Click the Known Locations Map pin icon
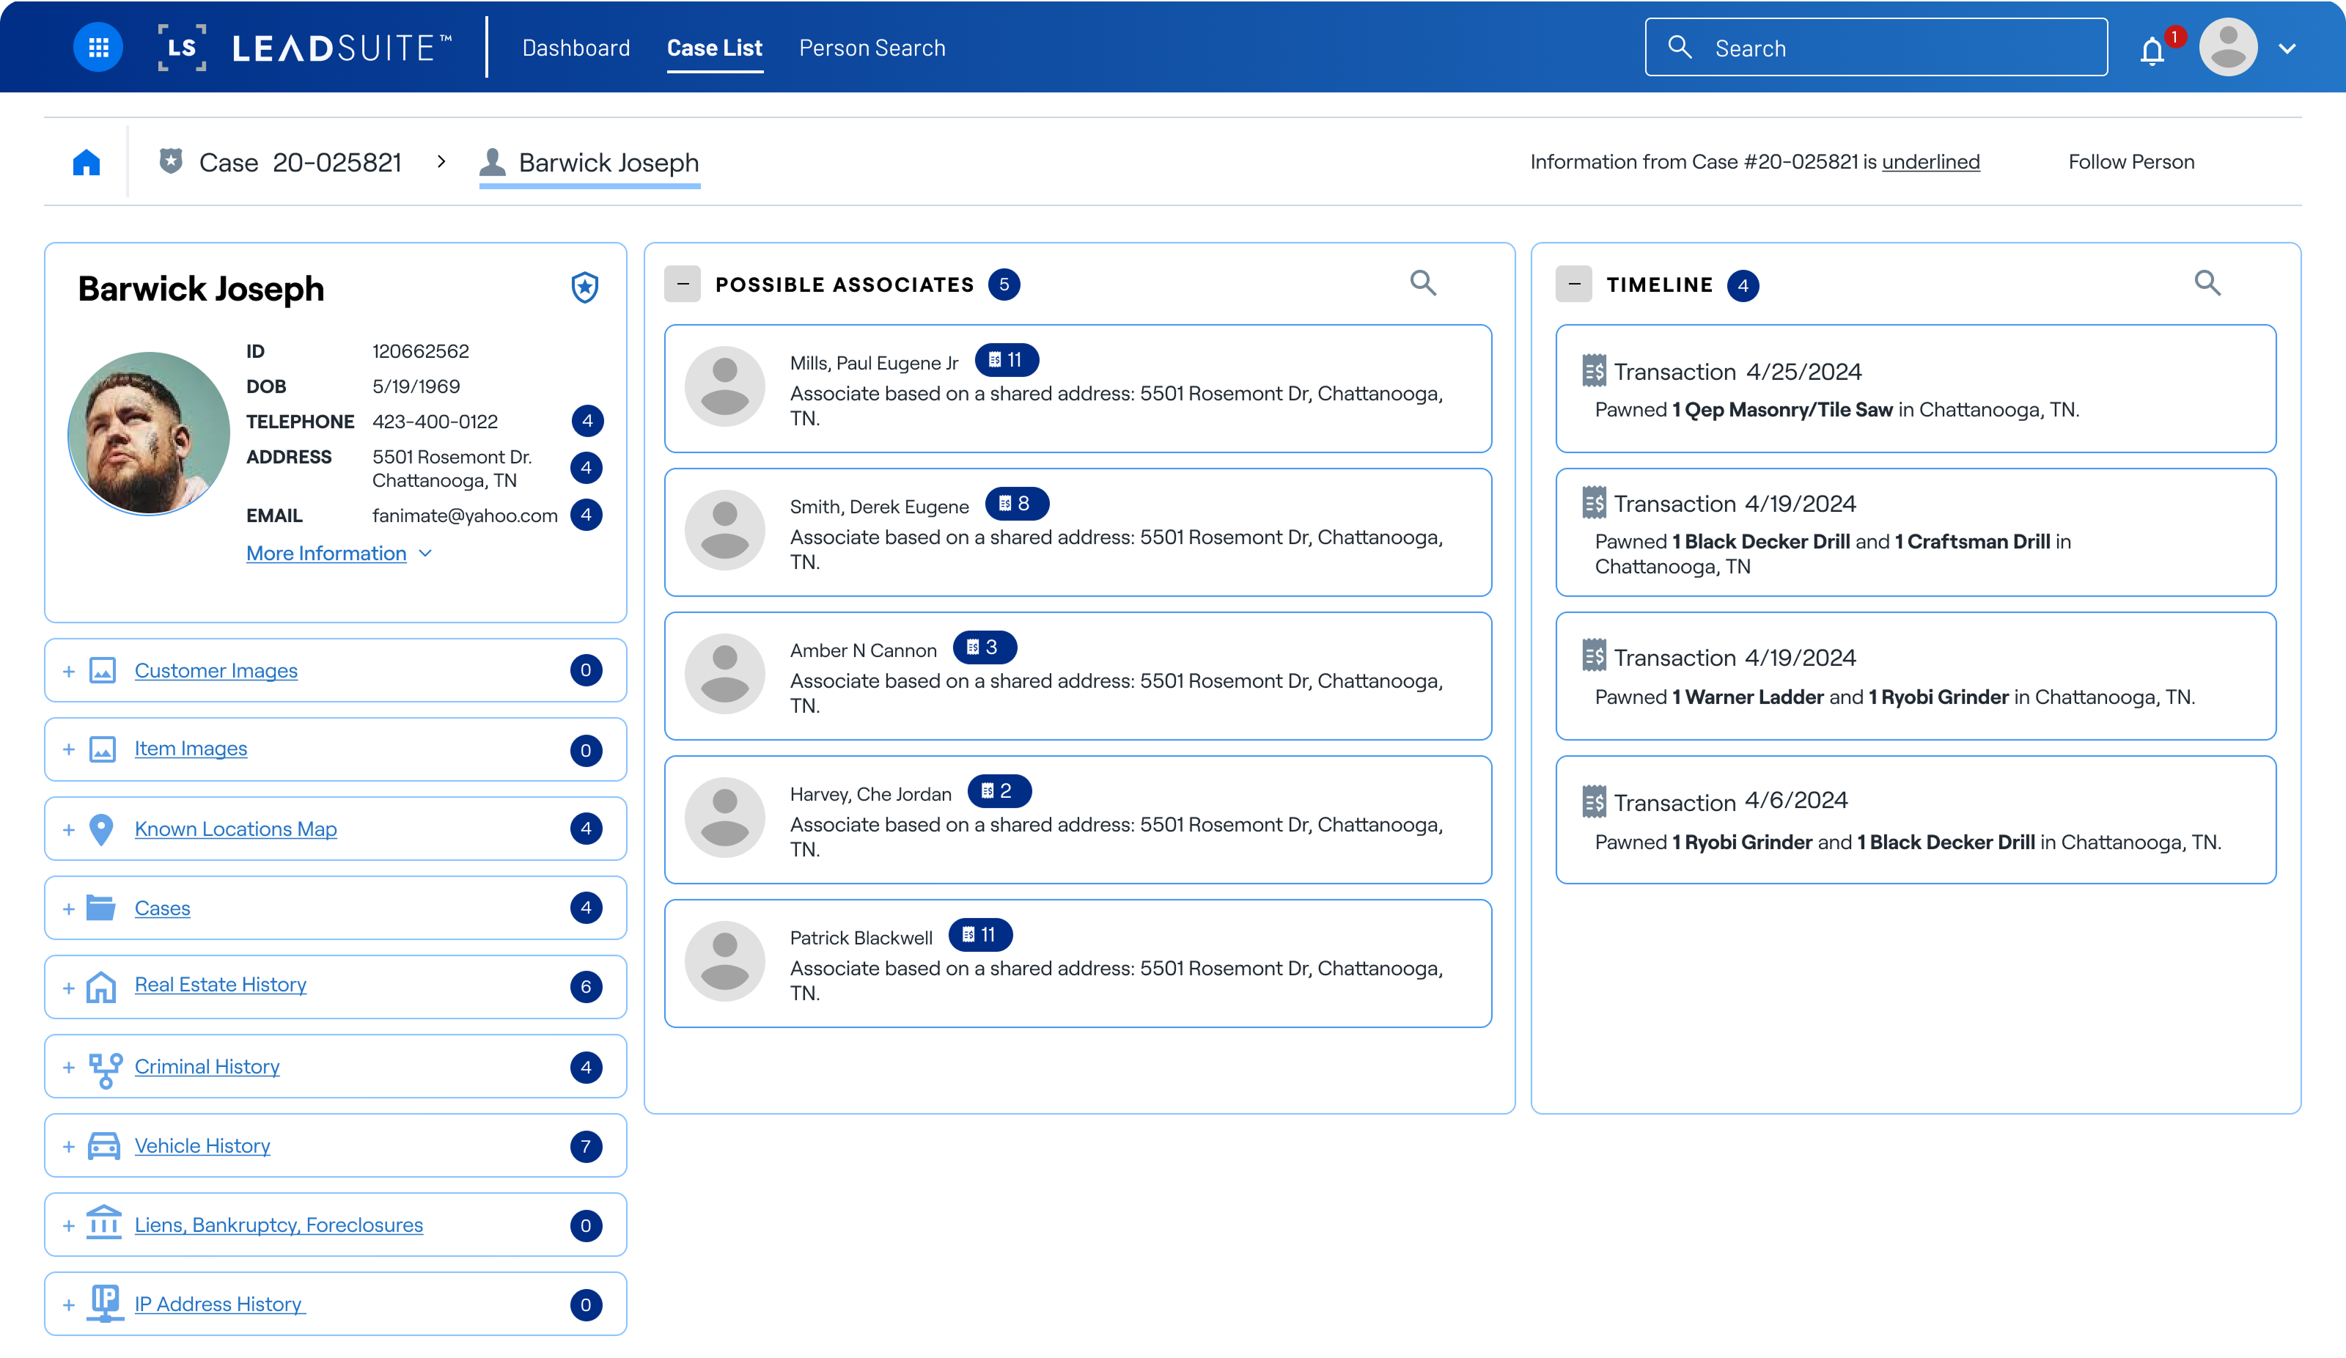The height and width of the screenshot is (1358, 2346). pos(101,829)
